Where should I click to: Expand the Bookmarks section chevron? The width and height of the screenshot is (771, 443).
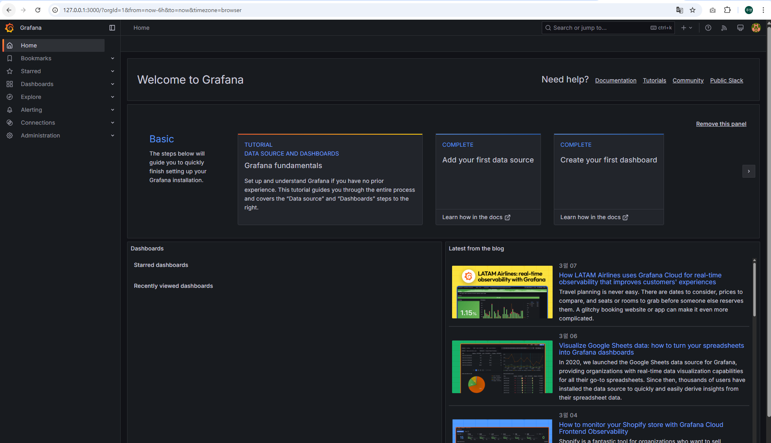113,58
